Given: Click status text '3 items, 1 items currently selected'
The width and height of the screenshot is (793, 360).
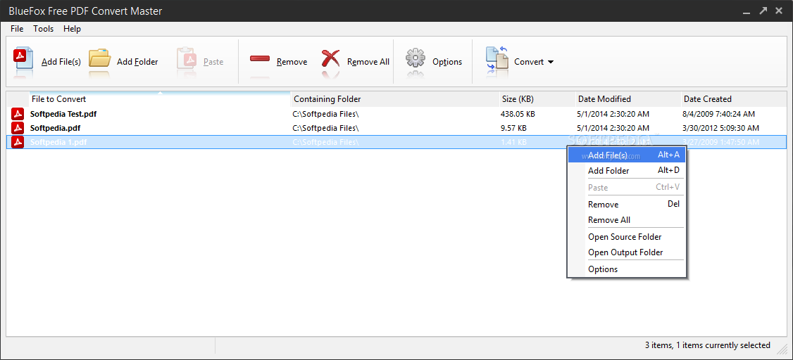Looking at the screenshot, I should [708, 345].
